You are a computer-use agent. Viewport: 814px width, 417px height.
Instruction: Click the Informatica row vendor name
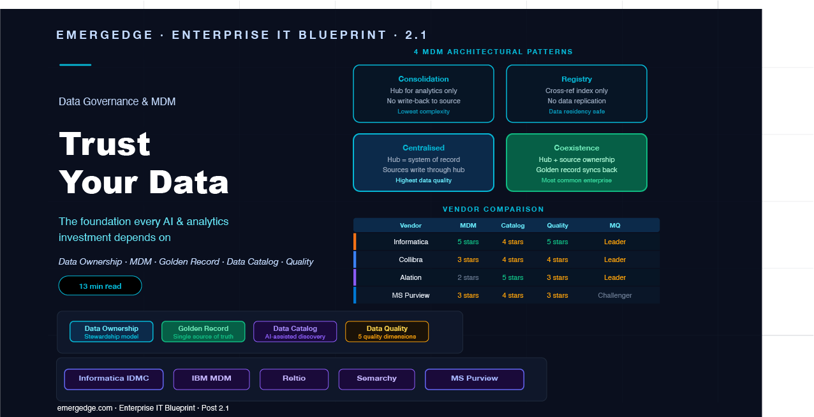pyautogui.click(x=411, y=242)
